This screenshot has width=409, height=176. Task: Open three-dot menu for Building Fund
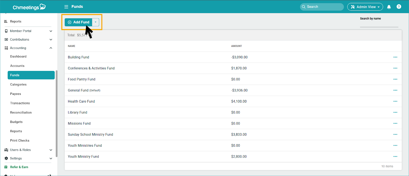(x=395, y=57)
